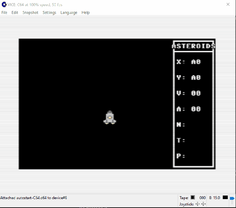Click the Y: A0 readout
The image size is (236, 208).
[x=188, y=77]
